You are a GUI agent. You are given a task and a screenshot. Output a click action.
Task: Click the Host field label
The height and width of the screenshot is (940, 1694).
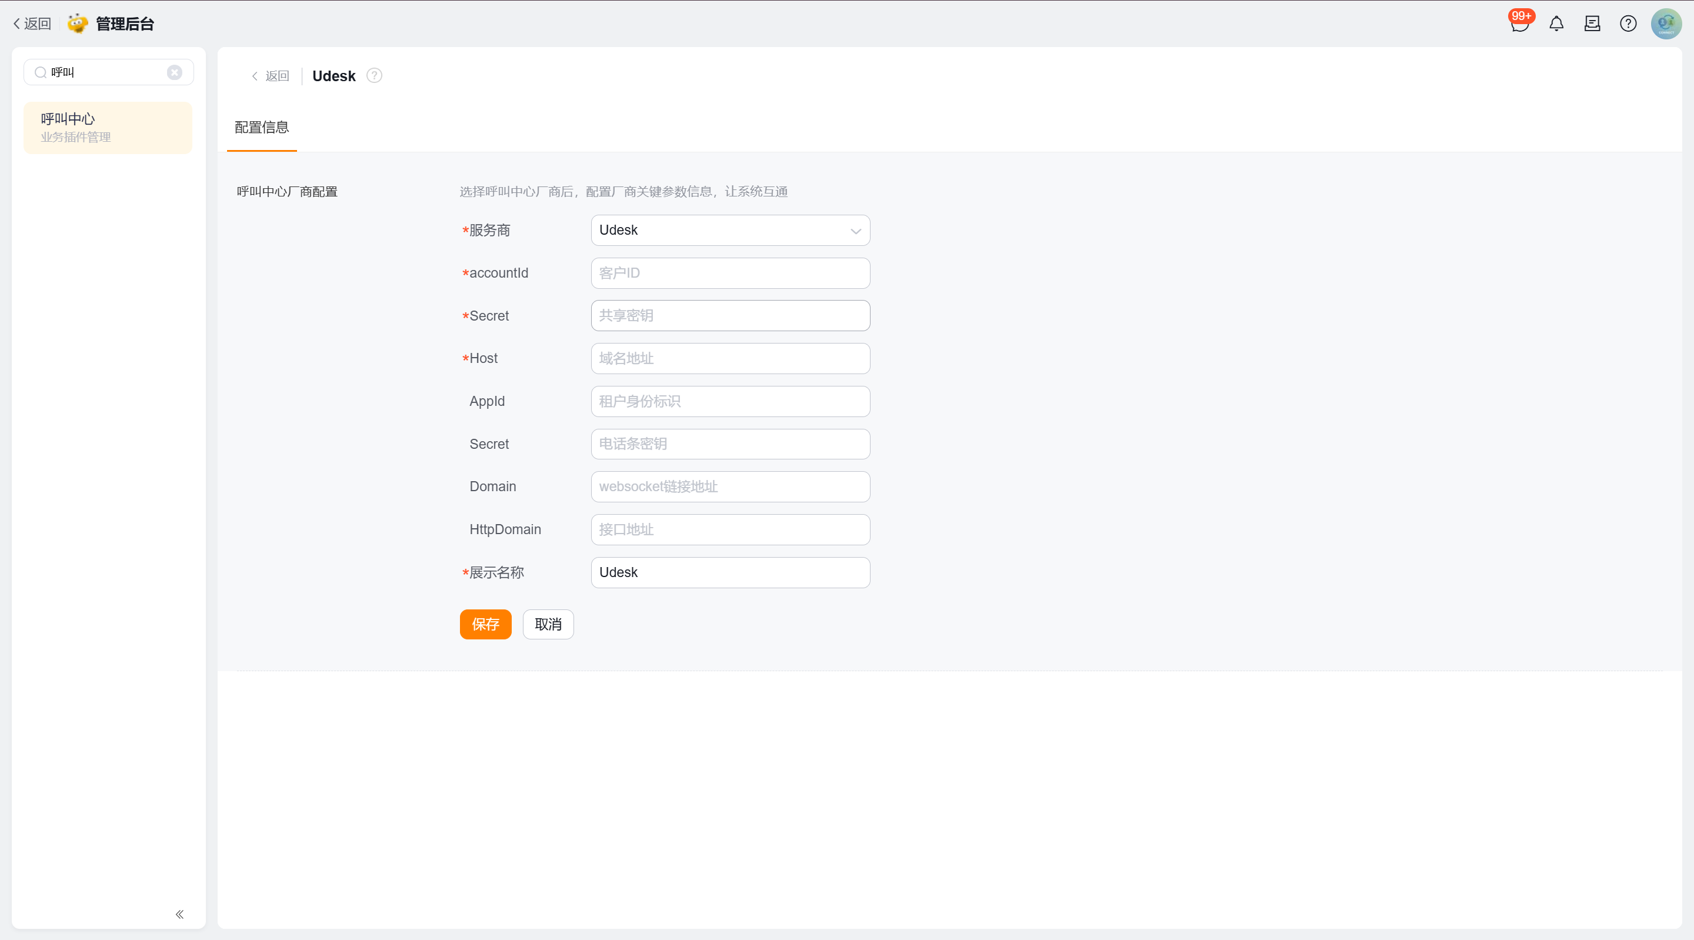[483, 358]
